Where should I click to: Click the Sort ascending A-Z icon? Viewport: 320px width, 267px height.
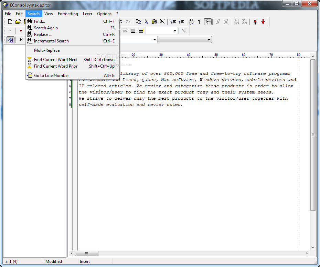[236, 21]
